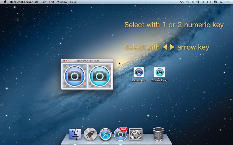The width and height of the screenshot is (233, 145).
Task: Open the File menu
Action: tap(44, 2)
